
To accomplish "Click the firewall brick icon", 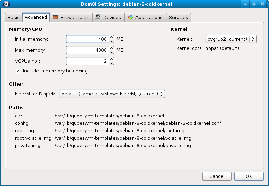I will point(55,17).
